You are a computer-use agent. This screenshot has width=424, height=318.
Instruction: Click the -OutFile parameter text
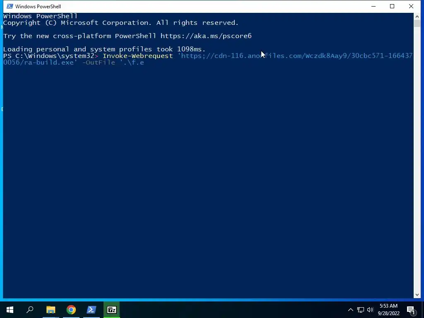99,63
